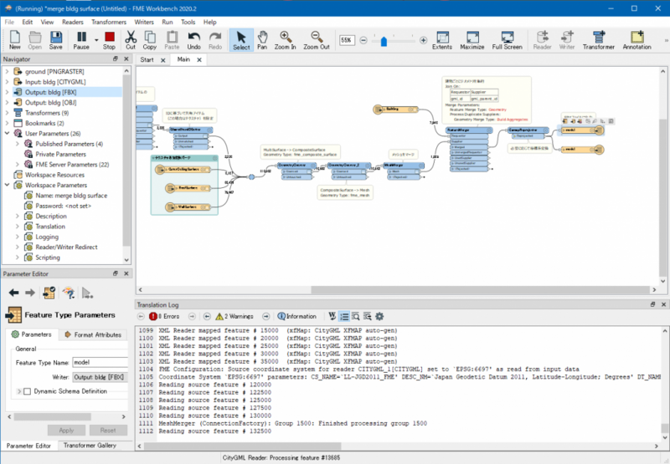Image resolution: width=670 pixels, height=464 pixels.
Task: Expand the Logging tree node
Action: (x=17, y=237)
